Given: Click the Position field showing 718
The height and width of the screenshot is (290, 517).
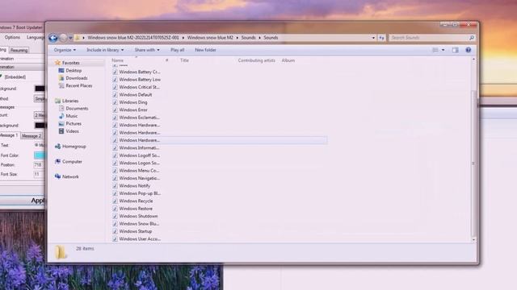Looking at the screenshot, I should (40, 164).
